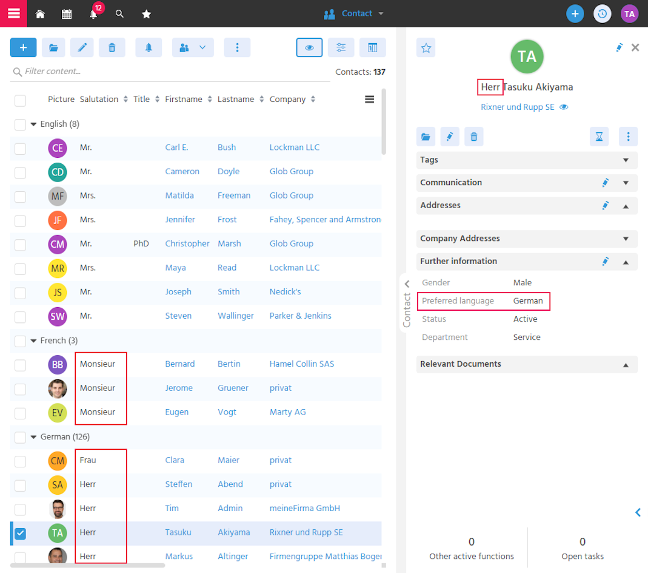Click the hourglass icon in preview panel

pyautogui.click(x=599, y=137)
